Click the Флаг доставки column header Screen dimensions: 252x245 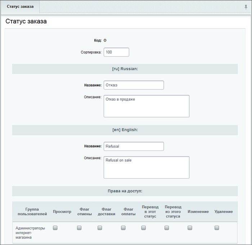click(x=107, y=212)
